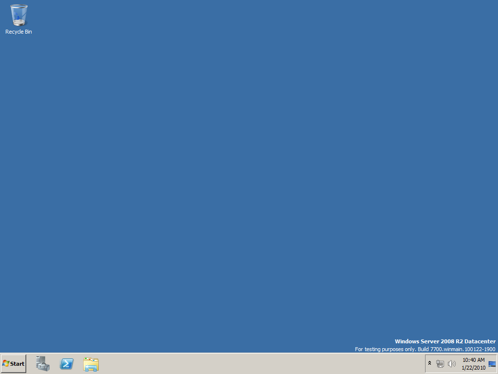This screenshot has width=498, height=374.
Task: Open Windows Explorer from the taskbar
Action: 91,364
